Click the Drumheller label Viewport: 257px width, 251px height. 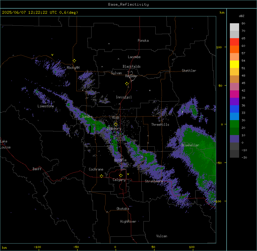coord(190,145)
